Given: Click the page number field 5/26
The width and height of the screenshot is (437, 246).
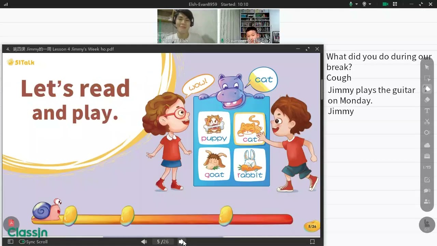Looking at the screenshot, I should coord(163,242).
